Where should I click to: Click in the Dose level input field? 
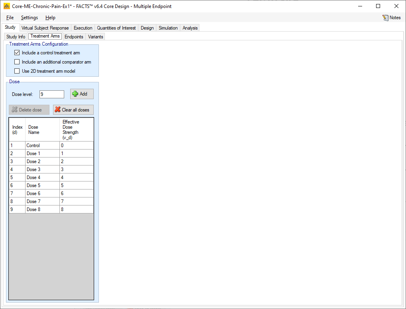pos(51,94)
